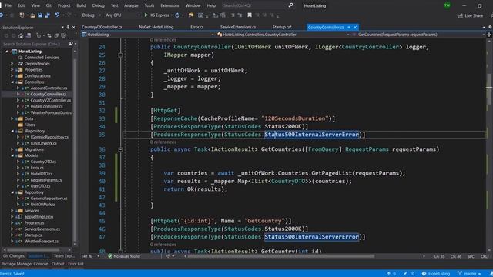Open the Error List panel tab
The width and height of the screenshot is (493, 277).
tap(75, 264)
